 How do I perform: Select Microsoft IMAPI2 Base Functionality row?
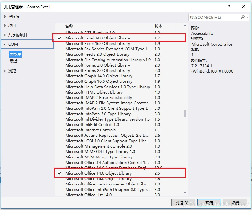point(119,98)
